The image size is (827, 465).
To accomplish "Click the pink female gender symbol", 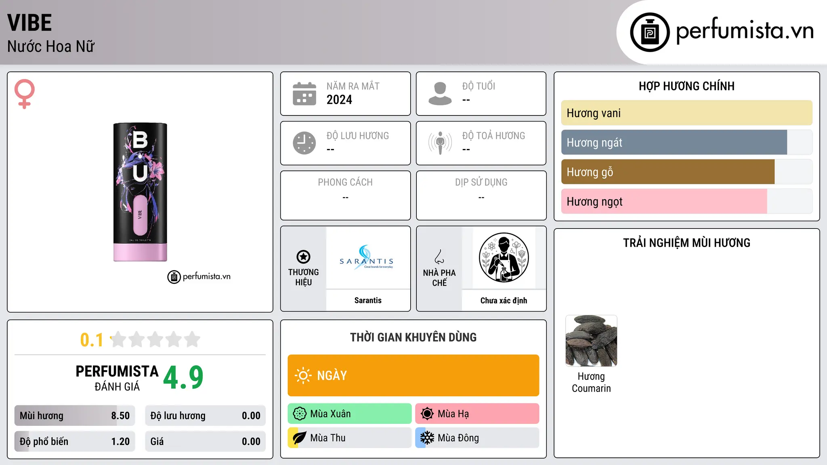I will click(25, 94).
